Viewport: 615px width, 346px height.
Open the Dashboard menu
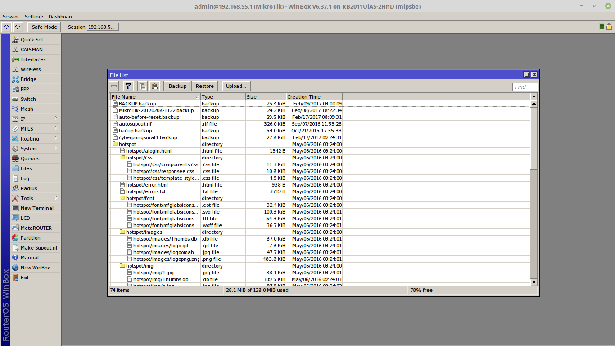click(x=60, y=17)
